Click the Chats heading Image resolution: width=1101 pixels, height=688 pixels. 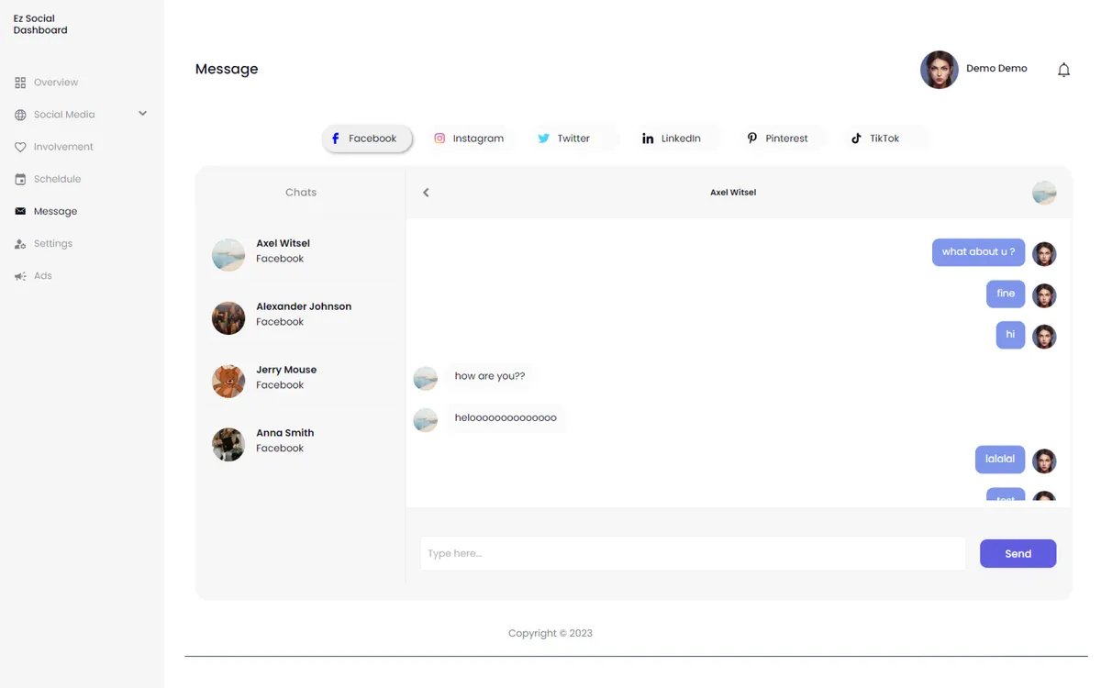[301, 193]
